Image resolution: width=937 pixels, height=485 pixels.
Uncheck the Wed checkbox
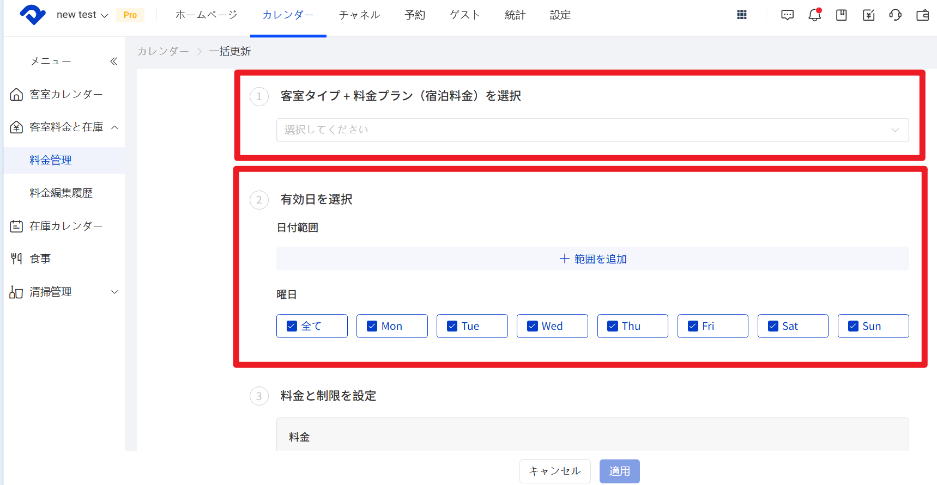point(533,326)
